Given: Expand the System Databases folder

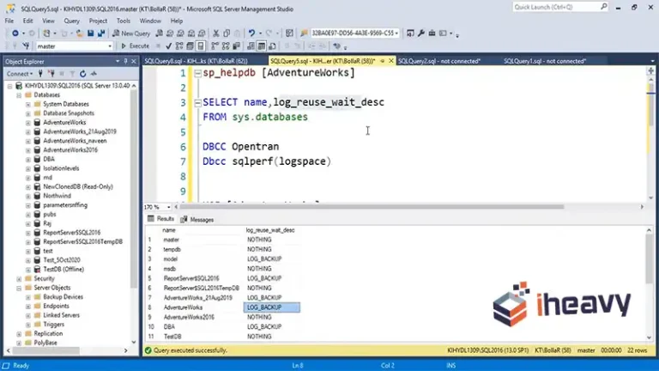Looking at the screenshot, I should pyautogui.click(x=28, y=104).
